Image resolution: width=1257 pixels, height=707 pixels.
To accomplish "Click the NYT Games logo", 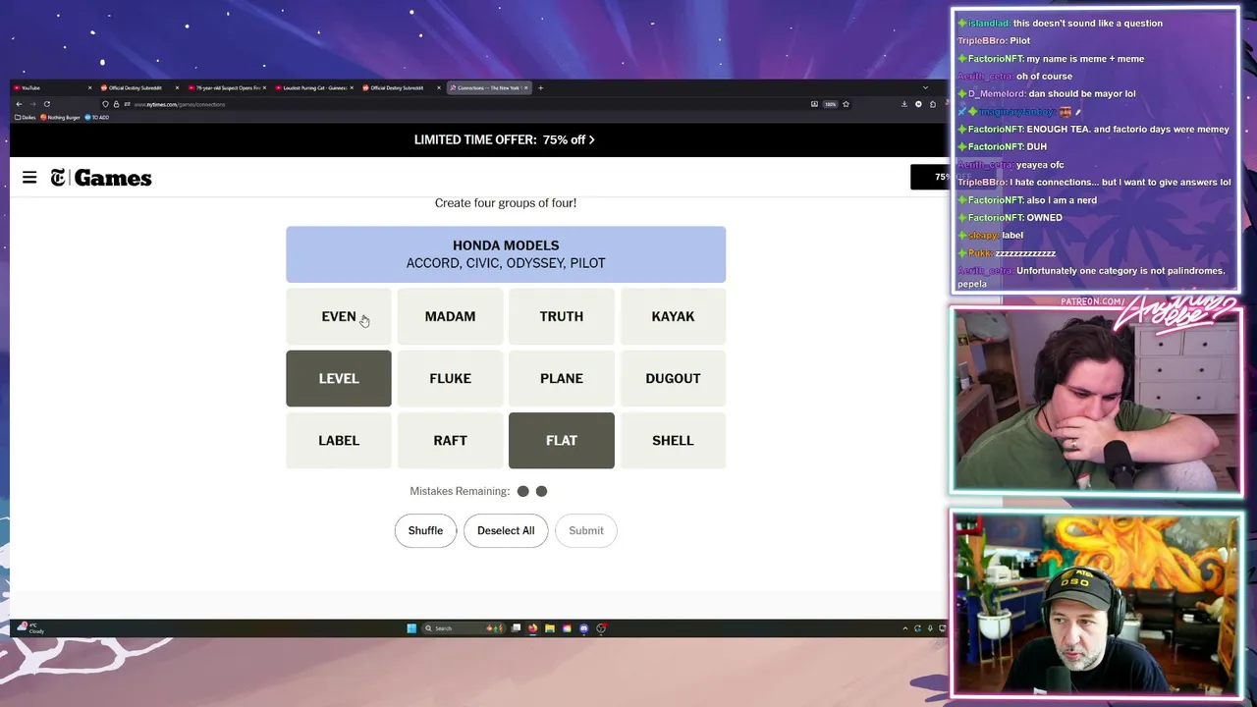I will (x=101, y=178).
